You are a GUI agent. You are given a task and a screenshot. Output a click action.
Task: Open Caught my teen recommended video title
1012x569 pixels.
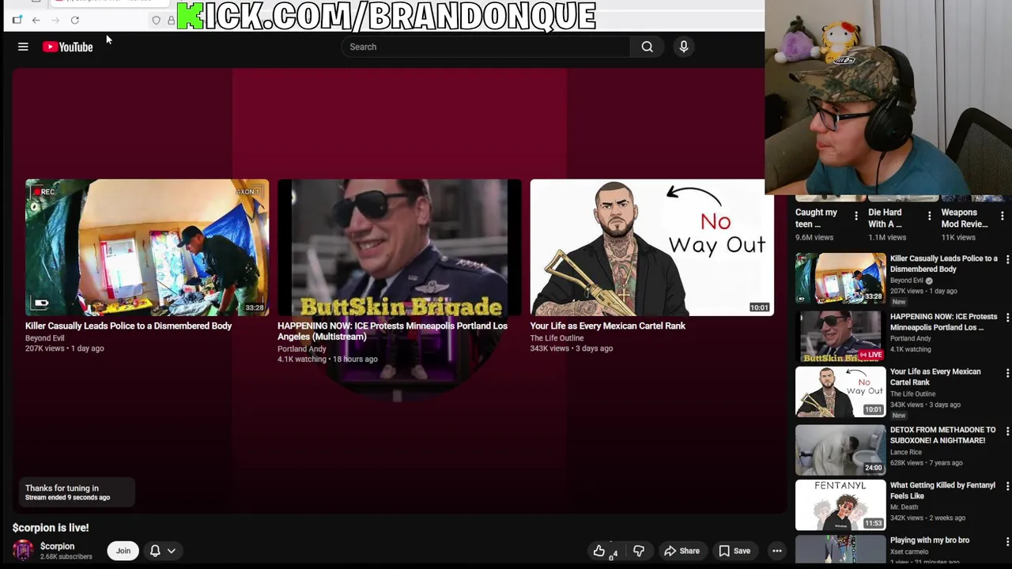tap(816, 218)
